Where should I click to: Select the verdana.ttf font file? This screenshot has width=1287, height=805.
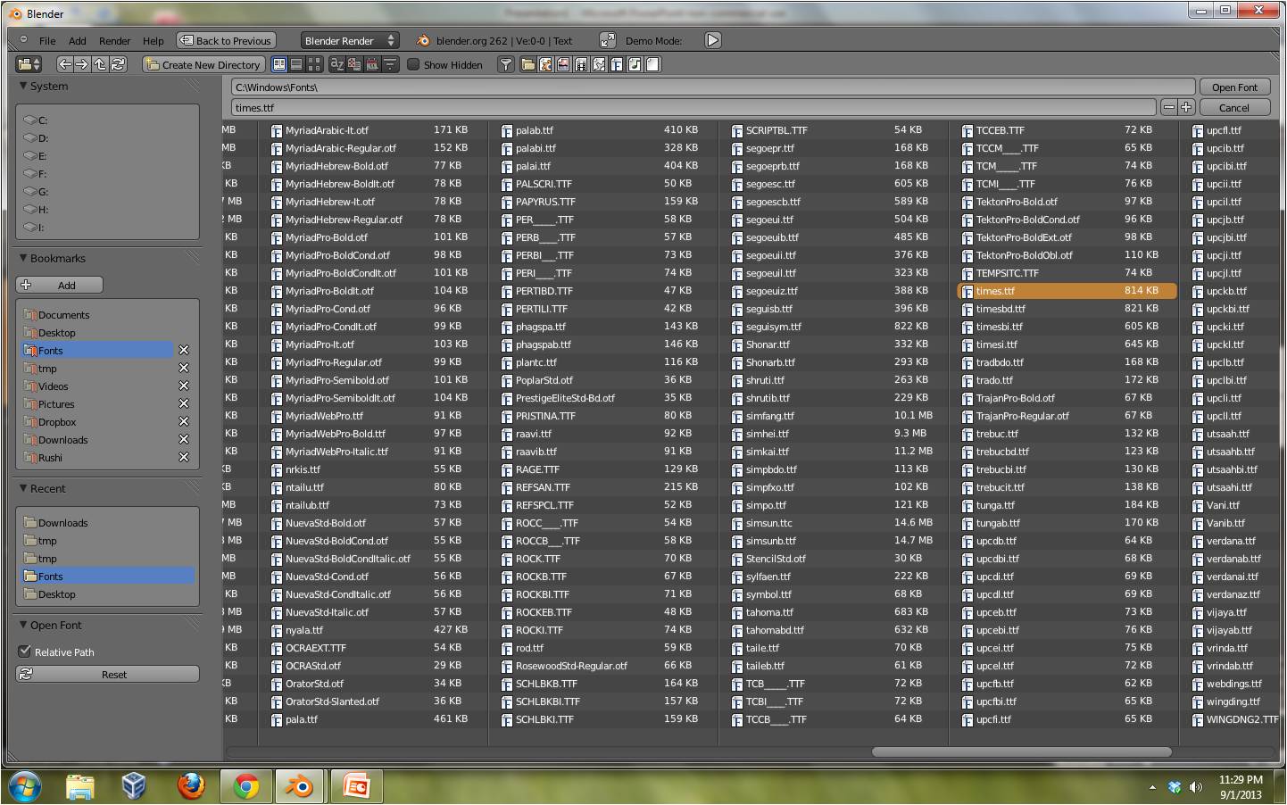tap(1231, 541)
